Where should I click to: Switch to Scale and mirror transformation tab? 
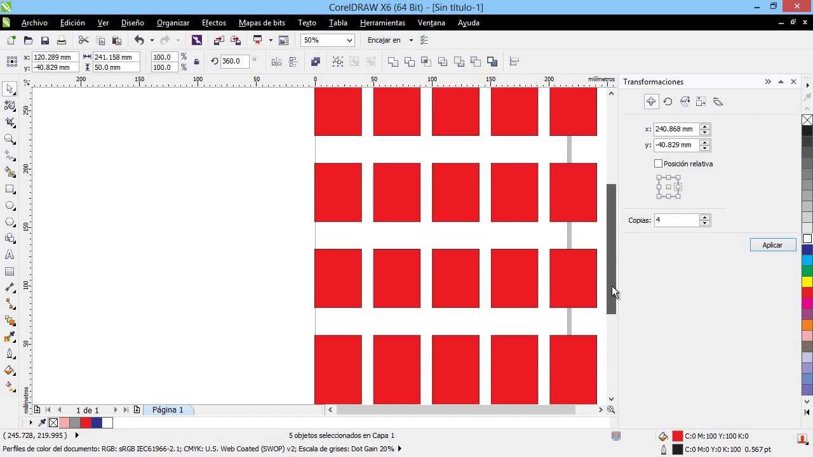coord(685,102)
